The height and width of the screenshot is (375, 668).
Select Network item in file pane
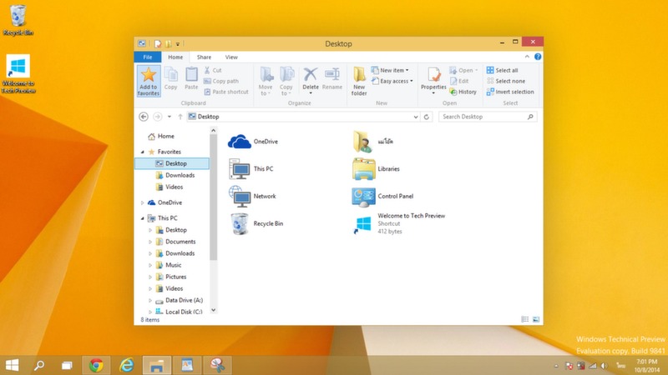pos(252,197)
